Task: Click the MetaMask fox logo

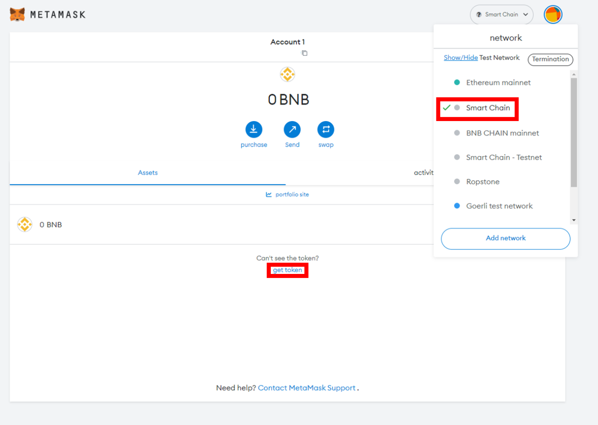Action: coord(17,15)
